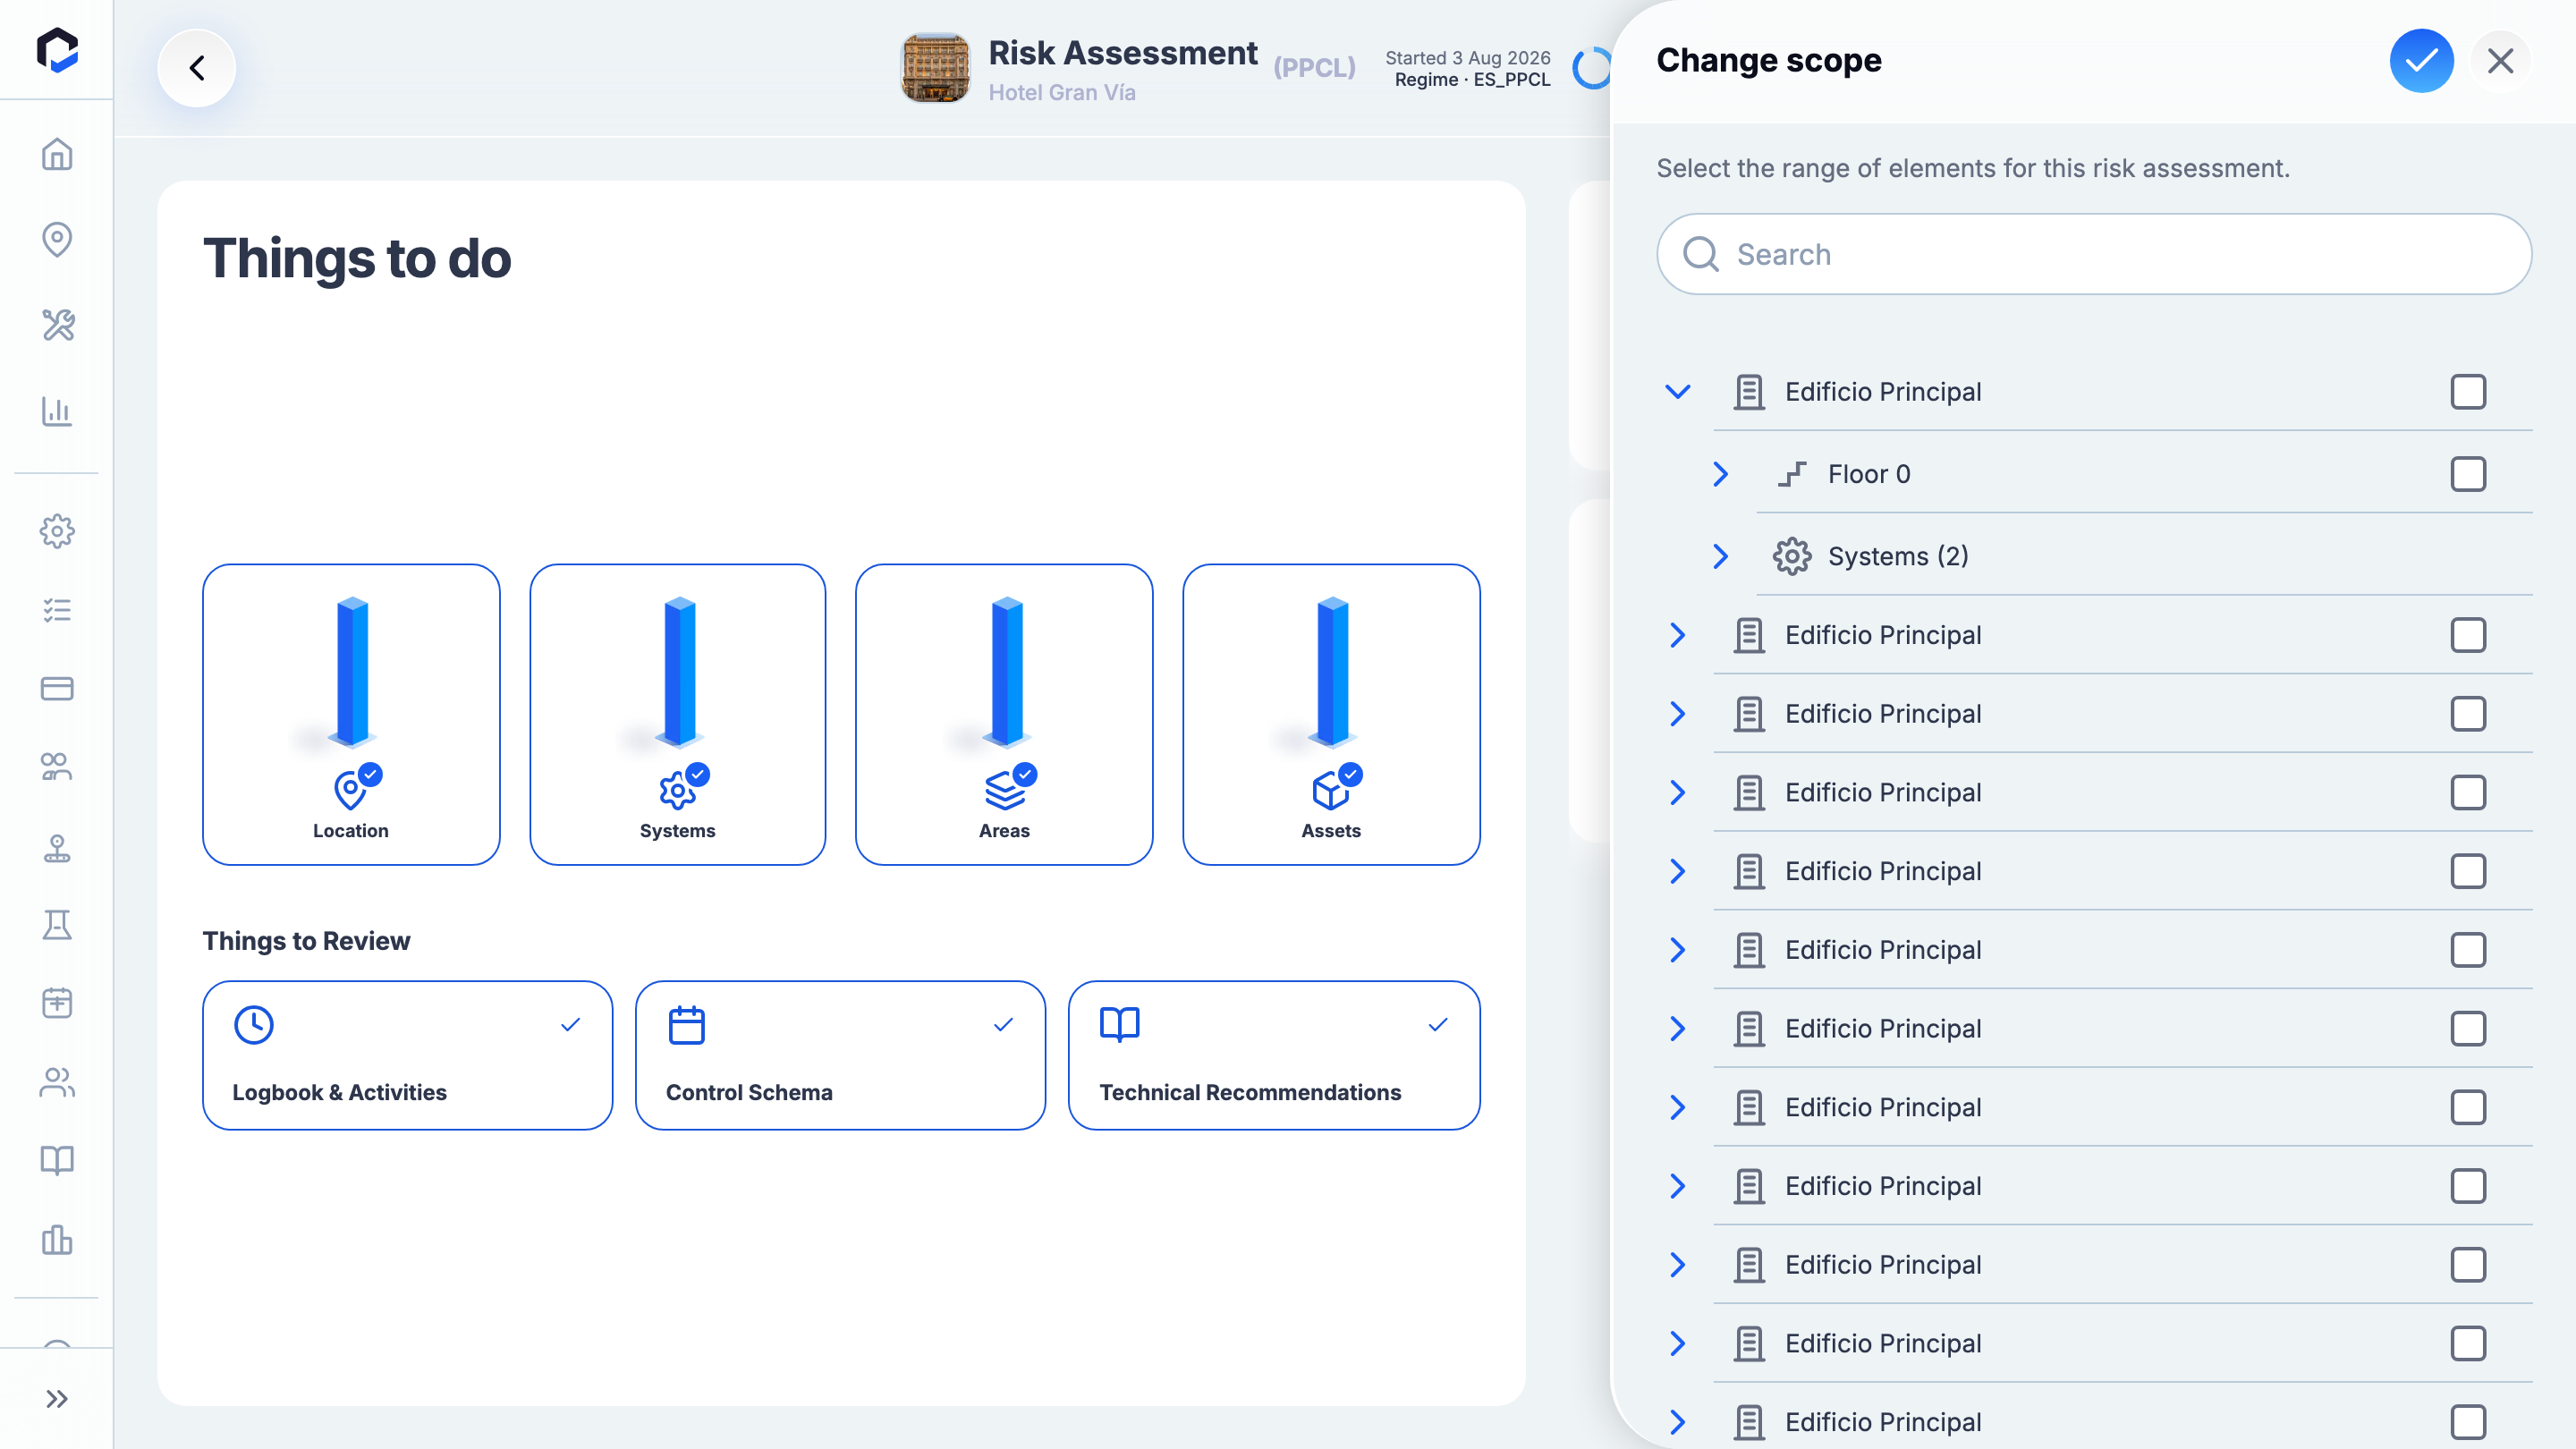Click the calendar icon in Control Schema
The width and height of the screenshot is (2576, 1449).
click(687, 1025)
